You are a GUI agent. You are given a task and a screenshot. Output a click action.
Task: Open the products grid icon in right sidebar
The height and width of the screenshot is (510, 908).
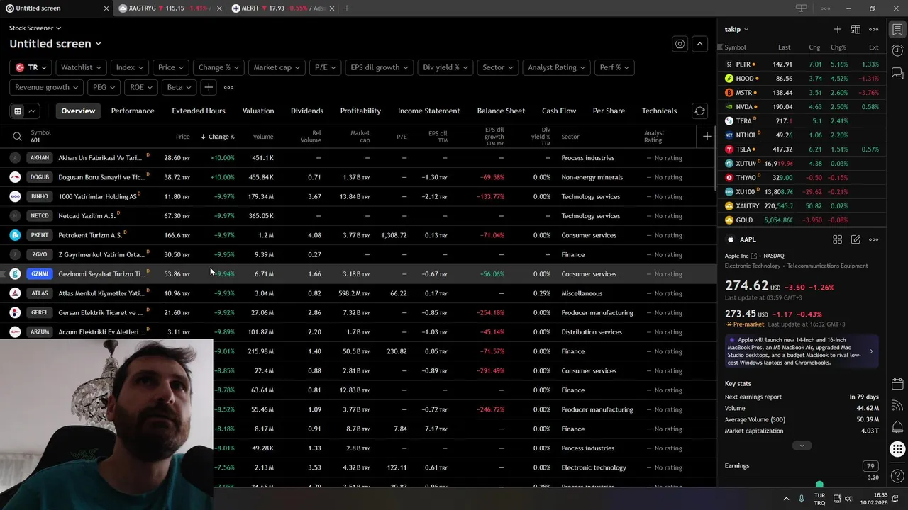tap(897, 449)
